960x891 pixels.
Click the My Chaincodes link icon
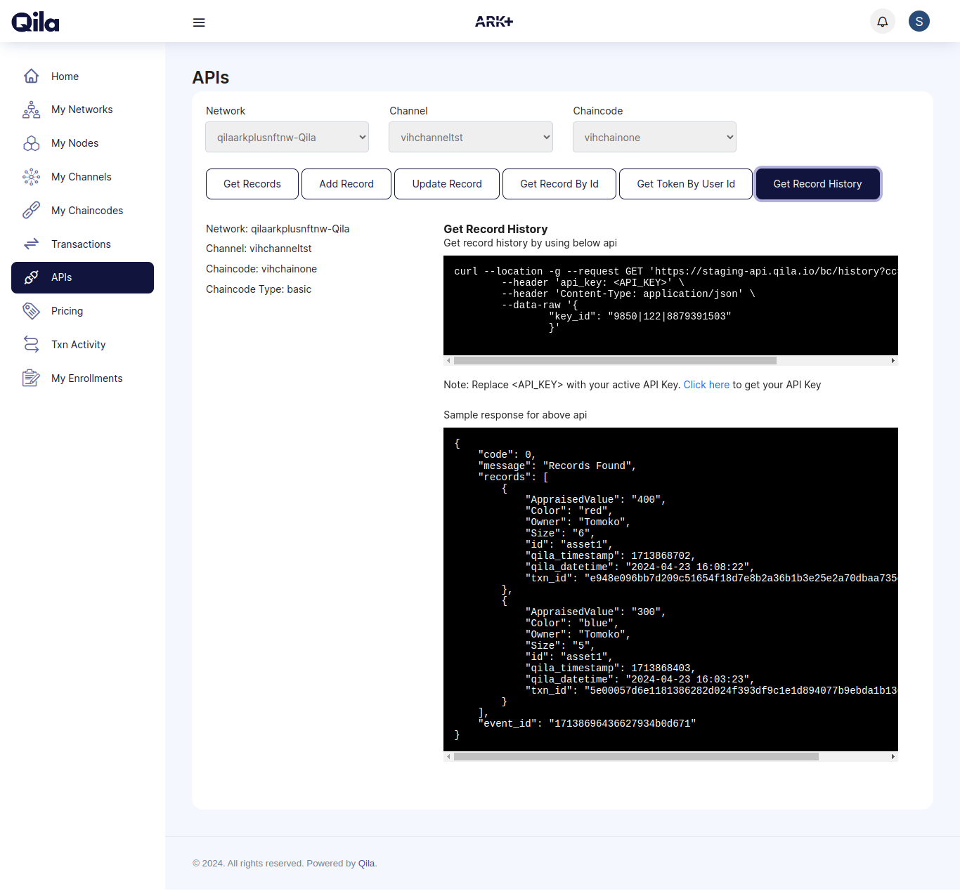[31, 211]
